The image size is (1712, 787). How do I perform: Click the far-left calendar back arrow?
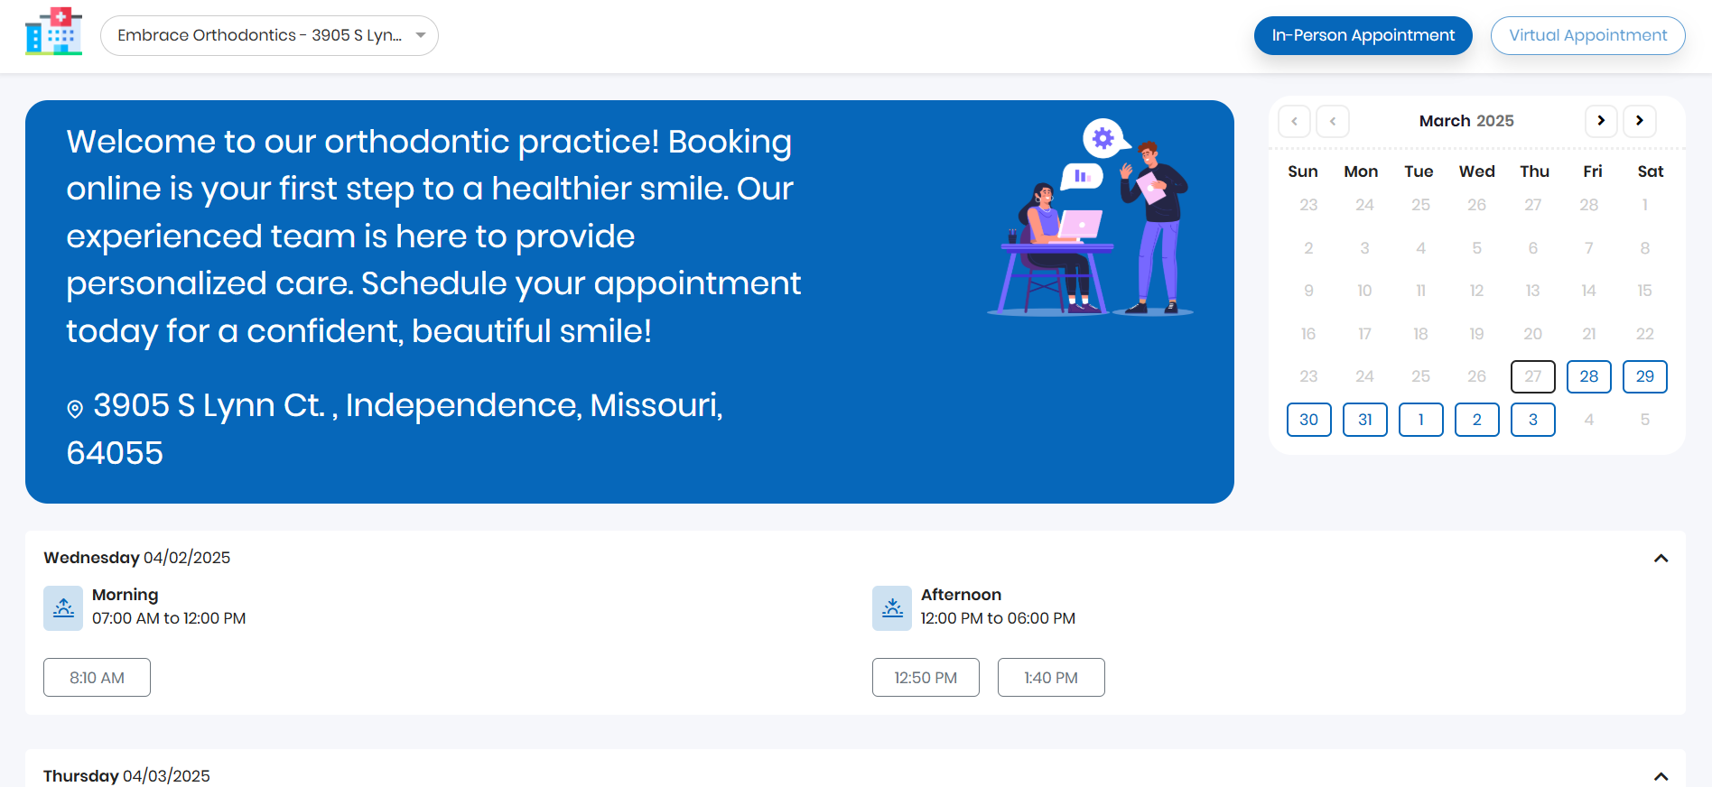tap(1295, 121)
